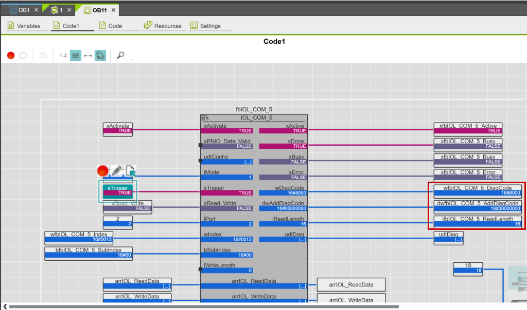Expand the arrIOL_ReadData input variable value
This screenshot has width=527, height=310.
166,285
